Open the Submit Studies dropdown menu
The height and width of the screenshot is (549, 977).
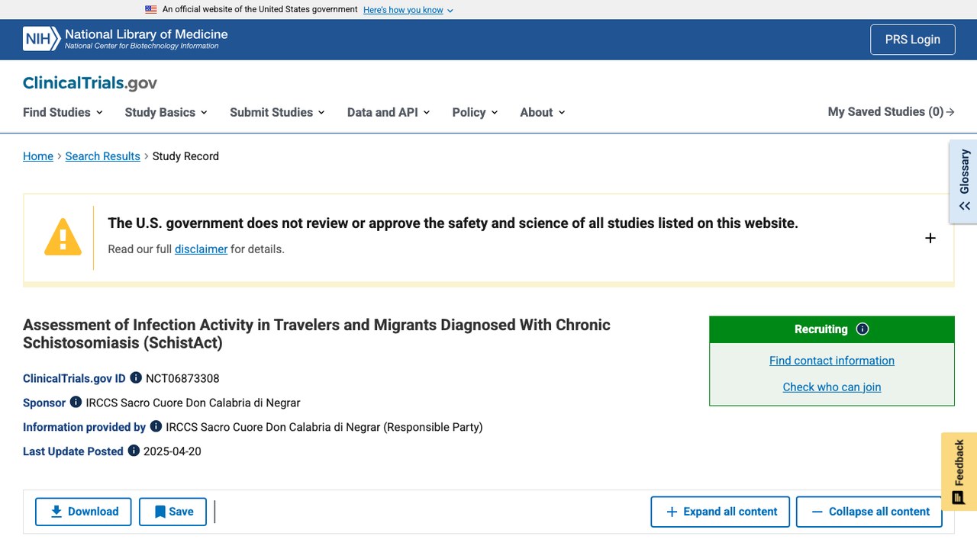click(278, 112)
